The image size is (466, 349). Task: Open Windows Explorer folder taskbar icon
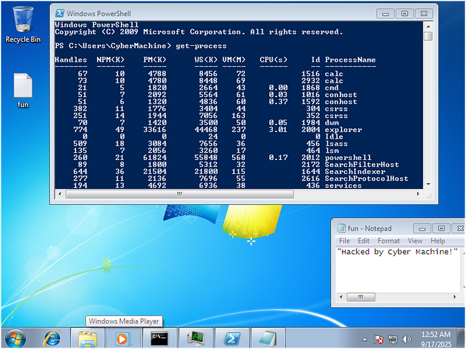click(88, 339)
